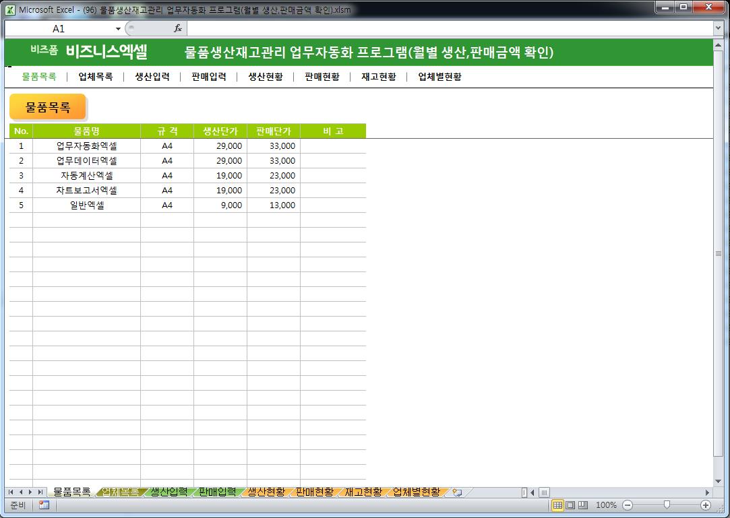Select 29,000 cell in 업무자동화엑셀 row
The width and height of the screenshot is (730, 518).
tap(220, 145)
